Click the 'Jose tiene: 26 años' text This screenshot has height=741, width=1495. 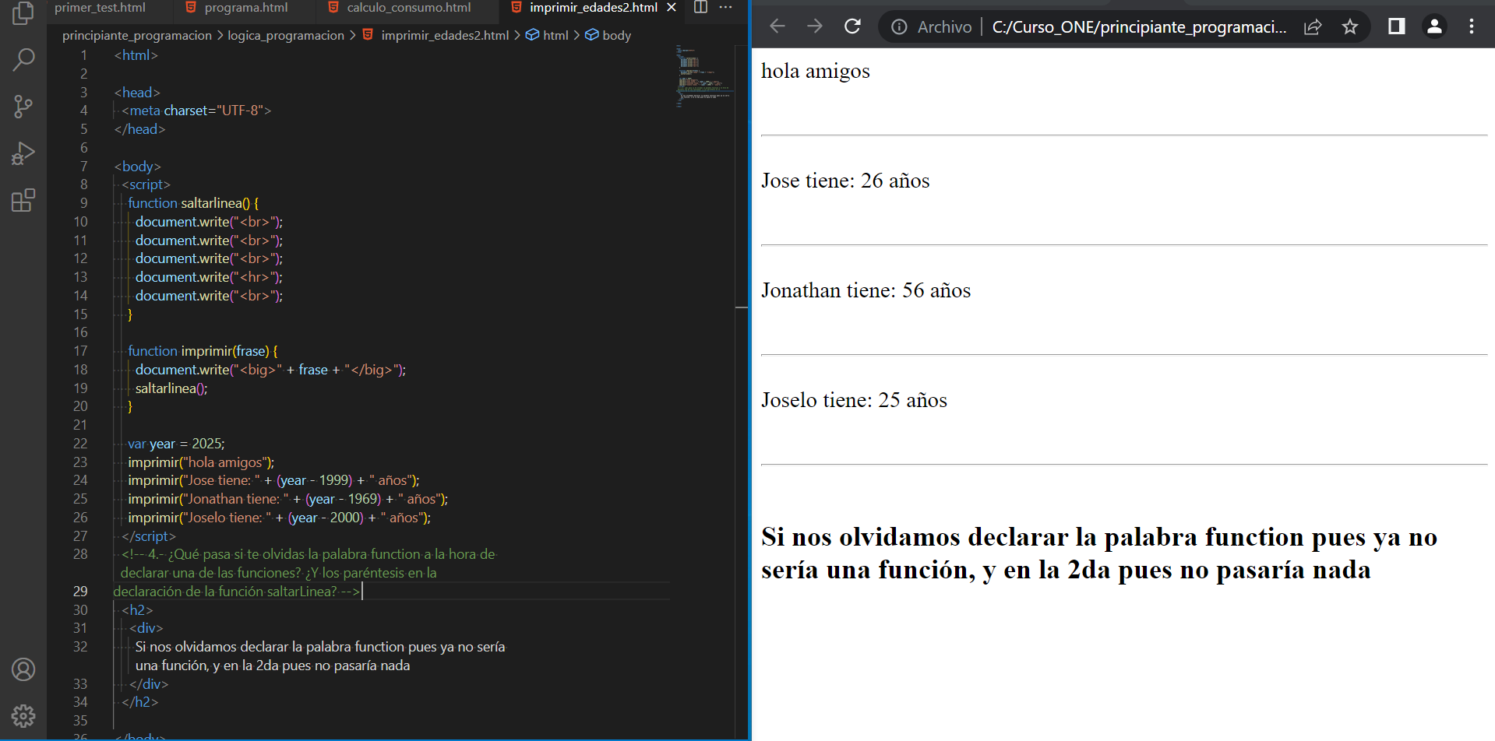[x=845, y=181]
